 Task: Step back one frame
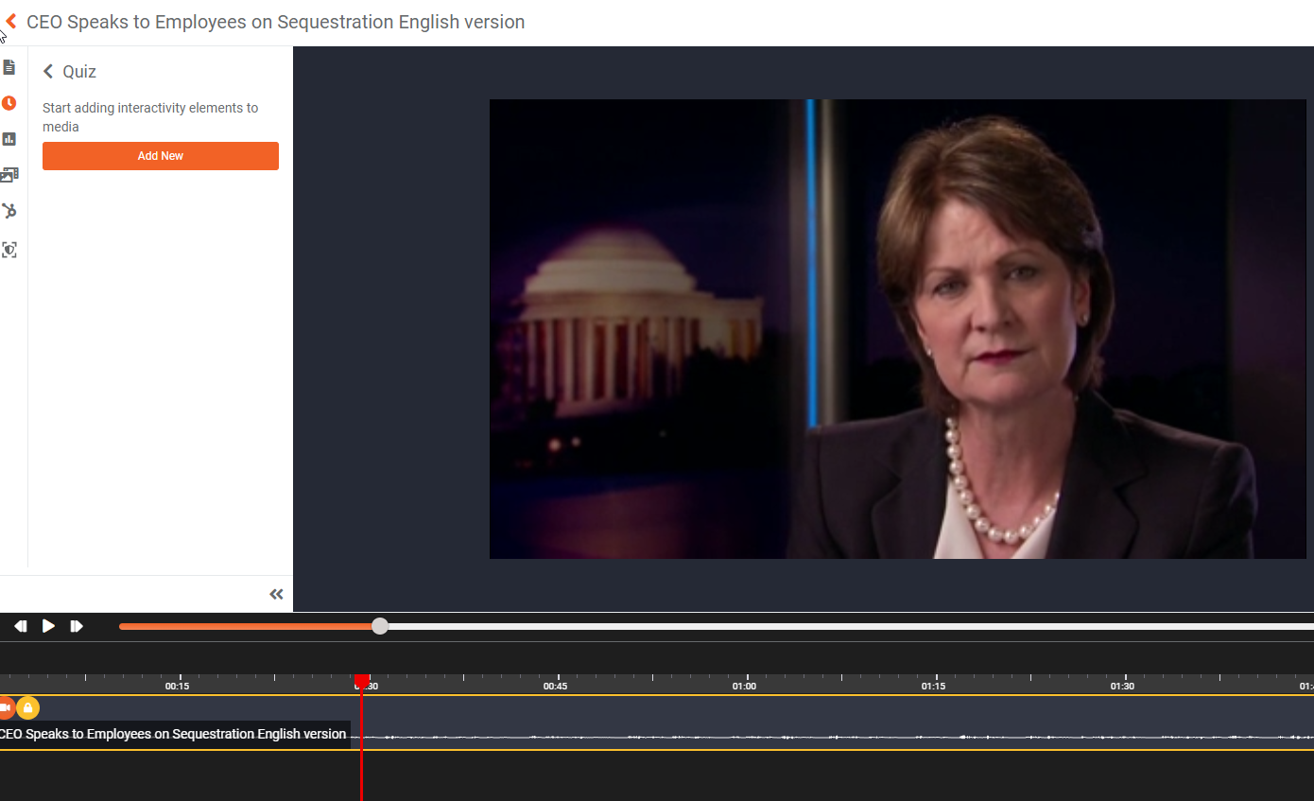pyautogui.click(x=21, y=626)
